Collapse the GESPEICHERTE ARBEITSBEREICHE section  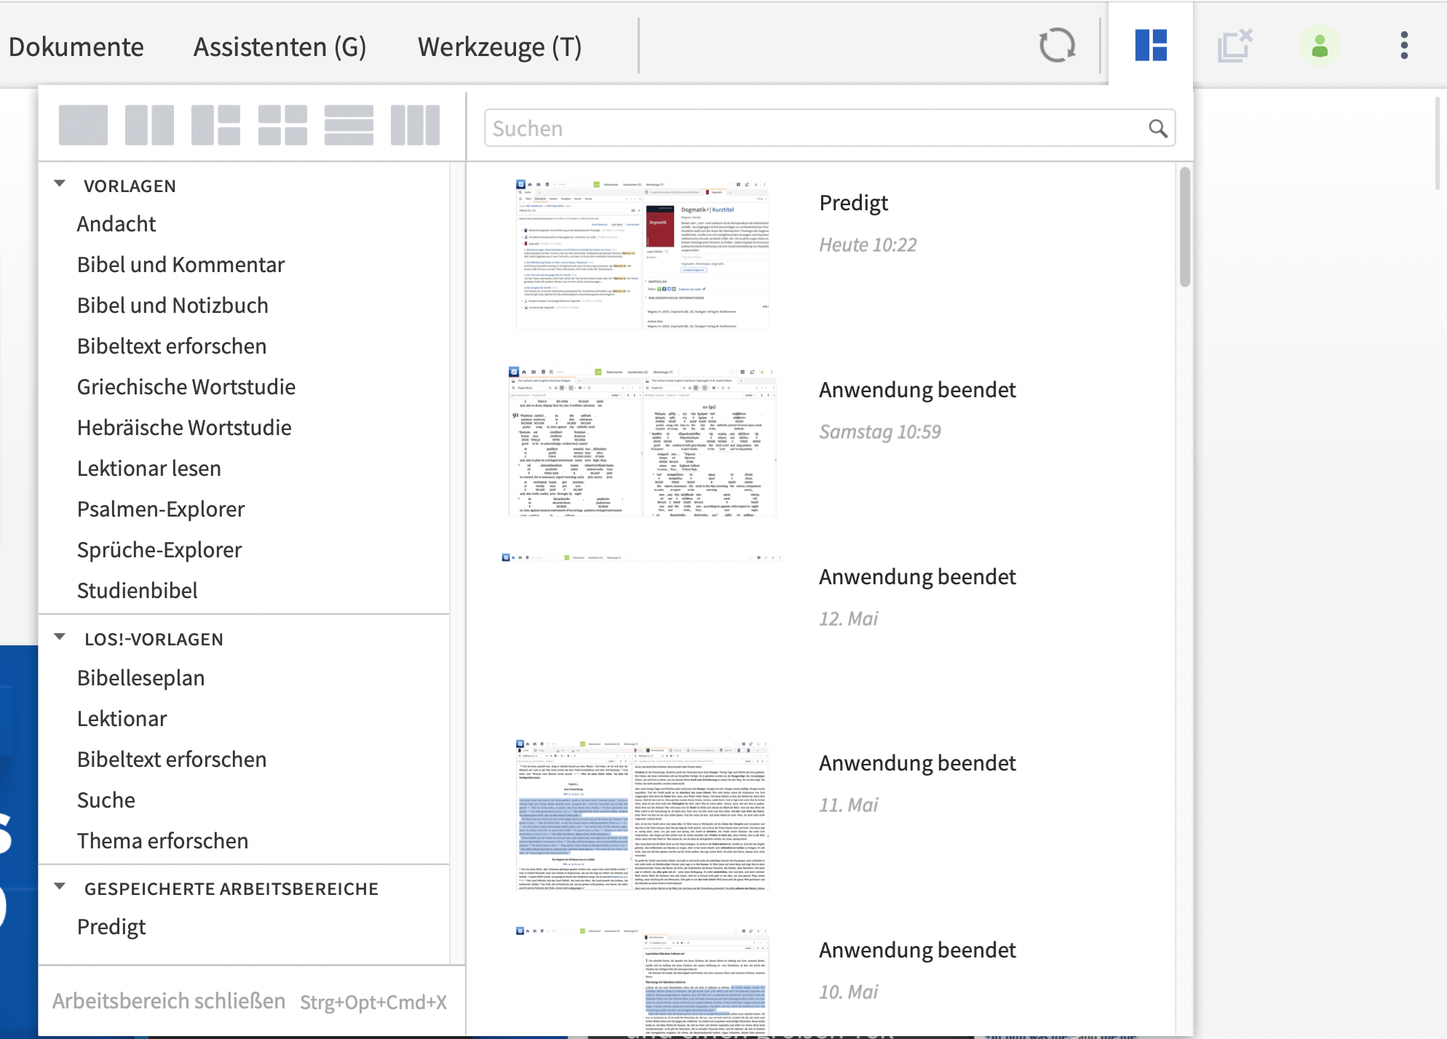(x=60, y=887)
